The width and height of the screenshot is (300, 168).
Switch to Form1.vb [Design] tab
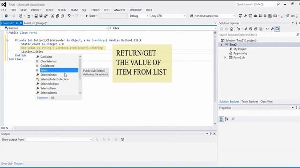pos(36,23)
